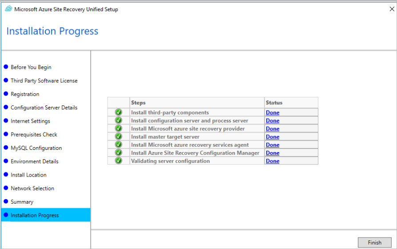Click 'Validating server configuration' text
Viewport: 397px width, 249px height.
pos(170,161)
